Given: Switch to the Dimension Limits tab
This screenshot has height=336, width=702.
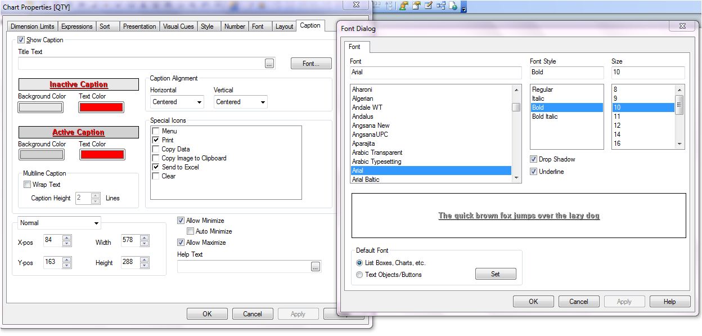Looking at the screenshot, I should pyautogui.click(x=33, y=26).
